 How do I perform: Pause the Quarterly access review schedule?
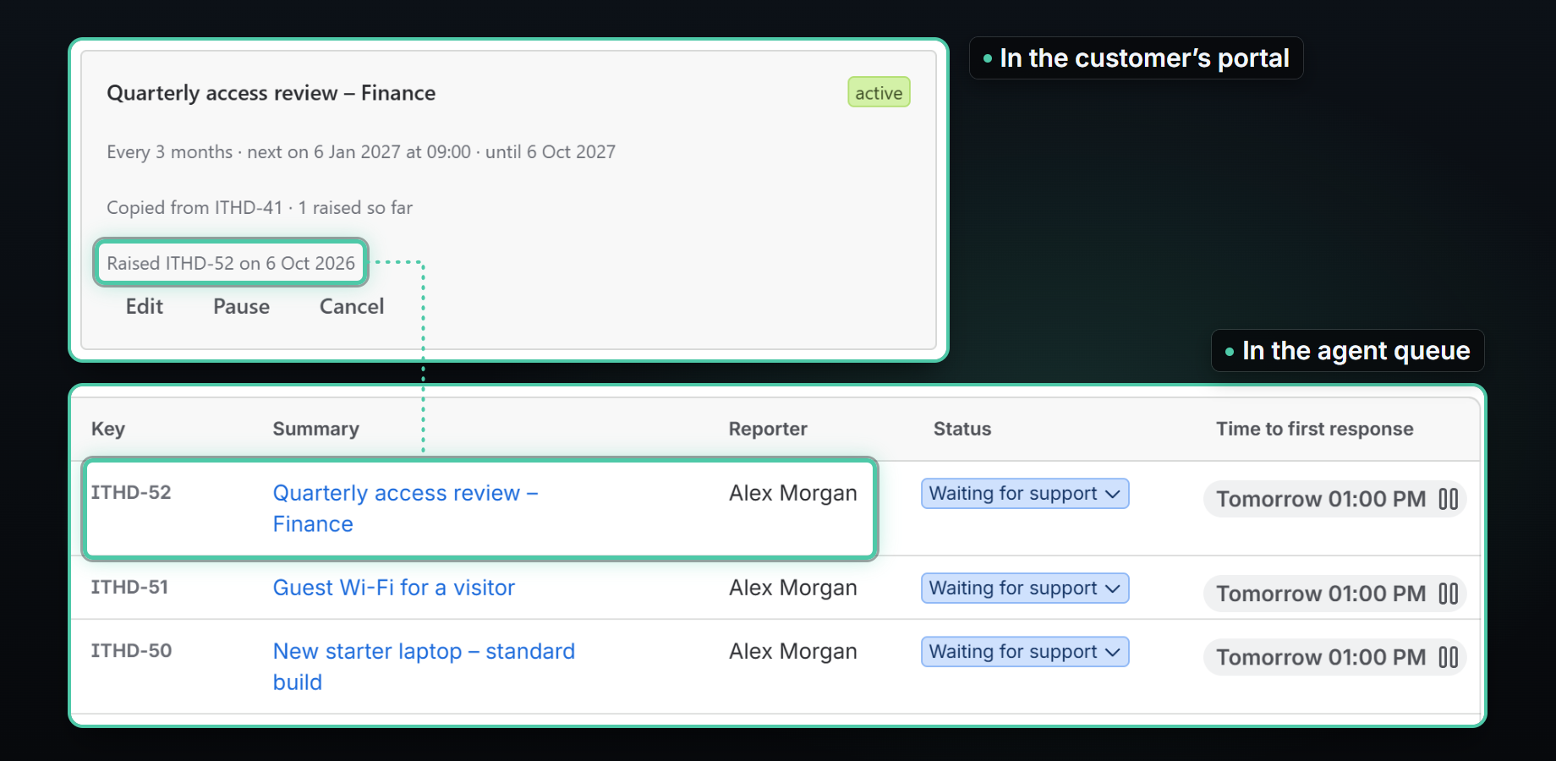241,306
